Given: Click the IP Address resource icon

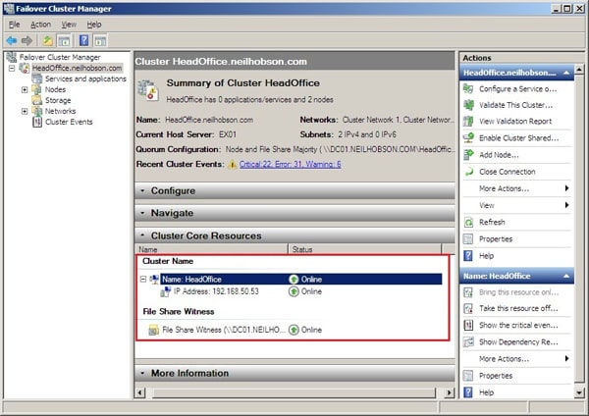Looking at the screenshot, I should (165, 291).
